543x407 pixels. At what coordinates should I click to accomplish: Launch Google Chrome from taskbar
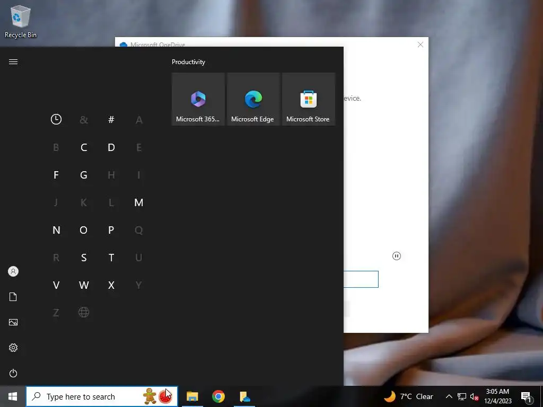coord(218,396)
